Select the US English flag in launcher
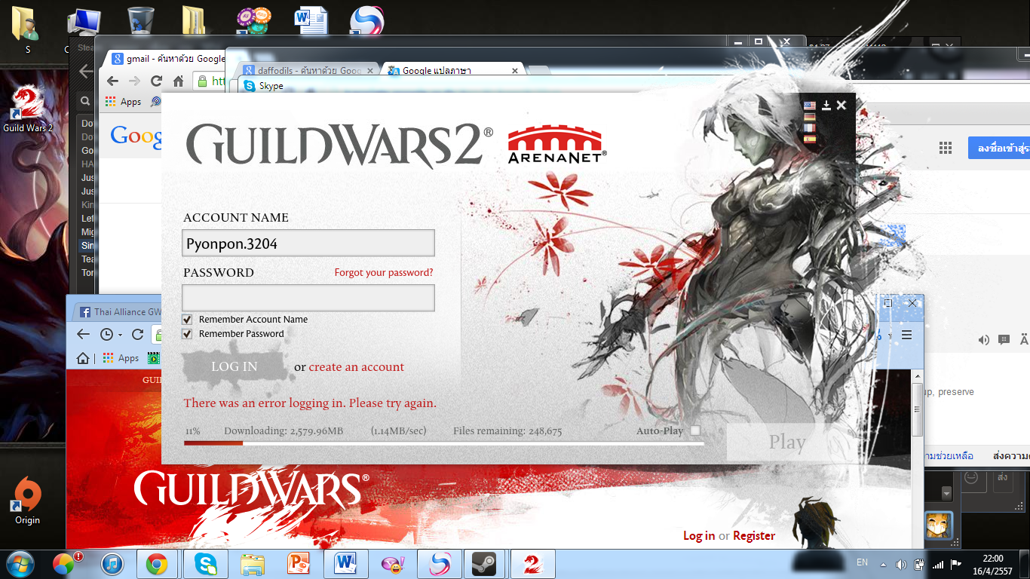 (809, 106)
